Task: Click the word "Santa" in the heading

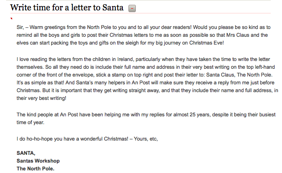Action: 112,7
